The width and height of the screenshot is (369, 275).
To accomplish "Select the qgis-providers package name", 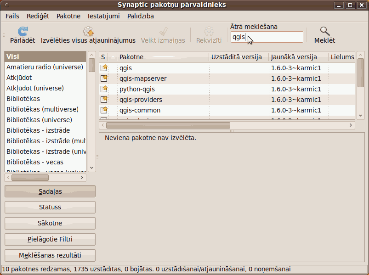I will (141, 100).
